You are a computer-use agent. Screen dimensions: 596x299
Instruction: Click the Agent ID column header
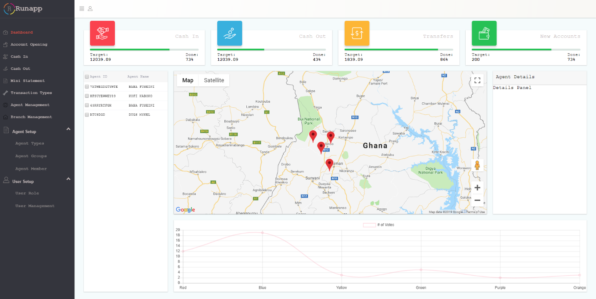tap(99, 77)
